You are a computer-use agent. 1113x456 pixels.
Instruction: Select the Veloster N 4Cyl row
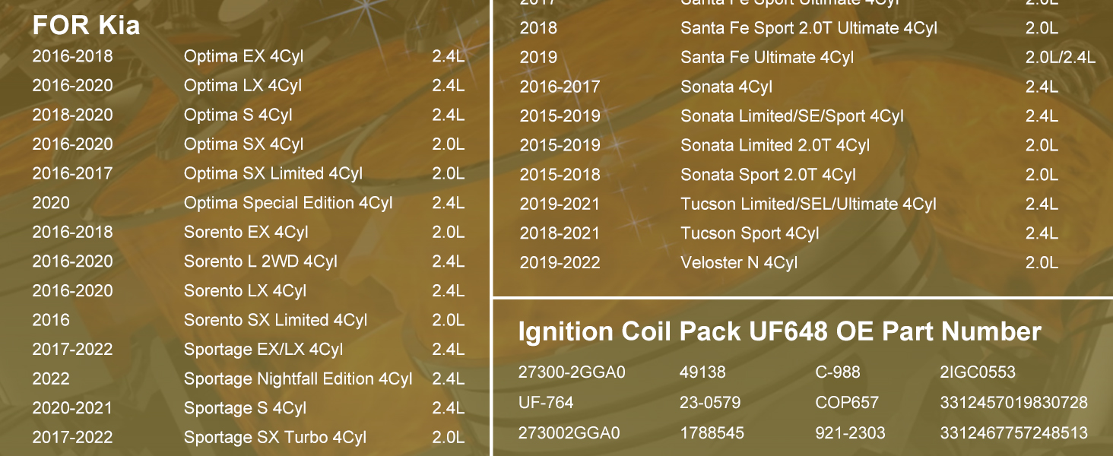pyautogui.click(x=788, y=263)
